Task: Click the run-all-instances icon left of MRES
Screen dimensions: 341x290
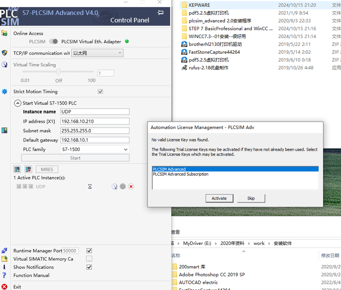Action: (x=17, y=169)
